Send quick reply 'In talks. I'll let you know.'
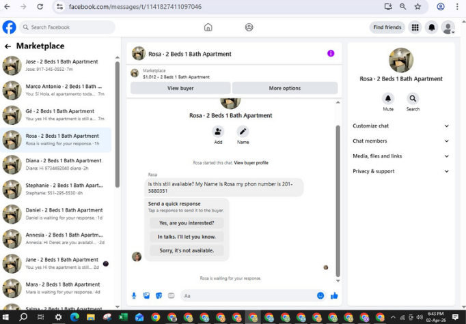This screenshot has width=466, height=324. pos(187,237)
